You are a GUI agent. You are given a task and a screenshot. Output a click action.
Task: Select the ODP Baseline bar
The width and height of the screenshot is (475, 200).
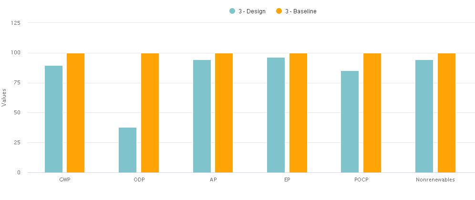pyautogui.click(x=150, y=113)
